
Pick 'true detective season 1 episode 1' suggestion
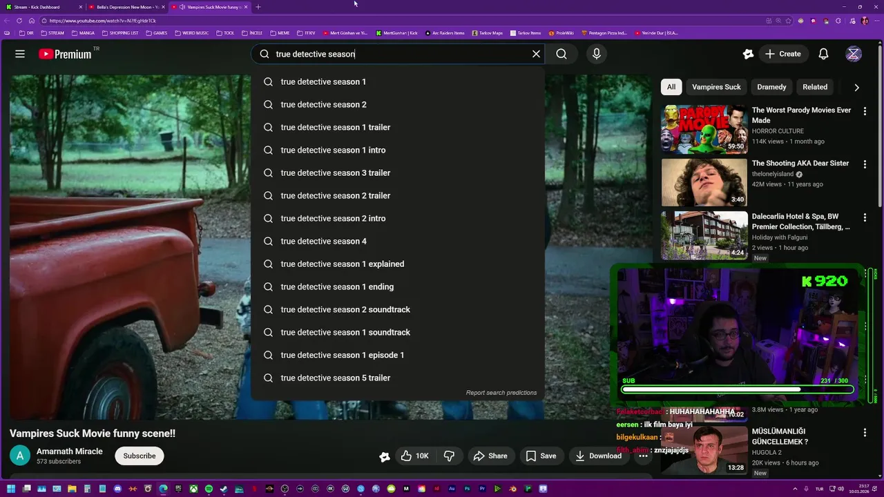click(x=398, y=355)
